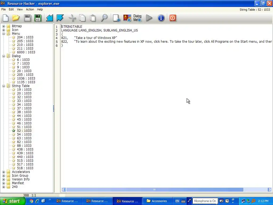Click the Copy pages icon
The height and width of the screenshot is (205, 273).
pos(82,18)
